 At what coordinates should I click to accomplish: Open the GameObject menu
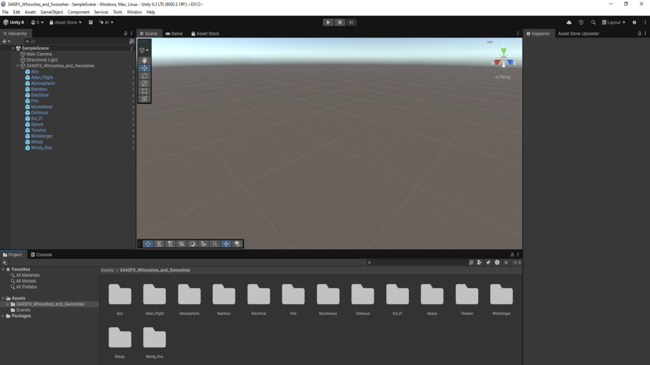tap(51, 12)
